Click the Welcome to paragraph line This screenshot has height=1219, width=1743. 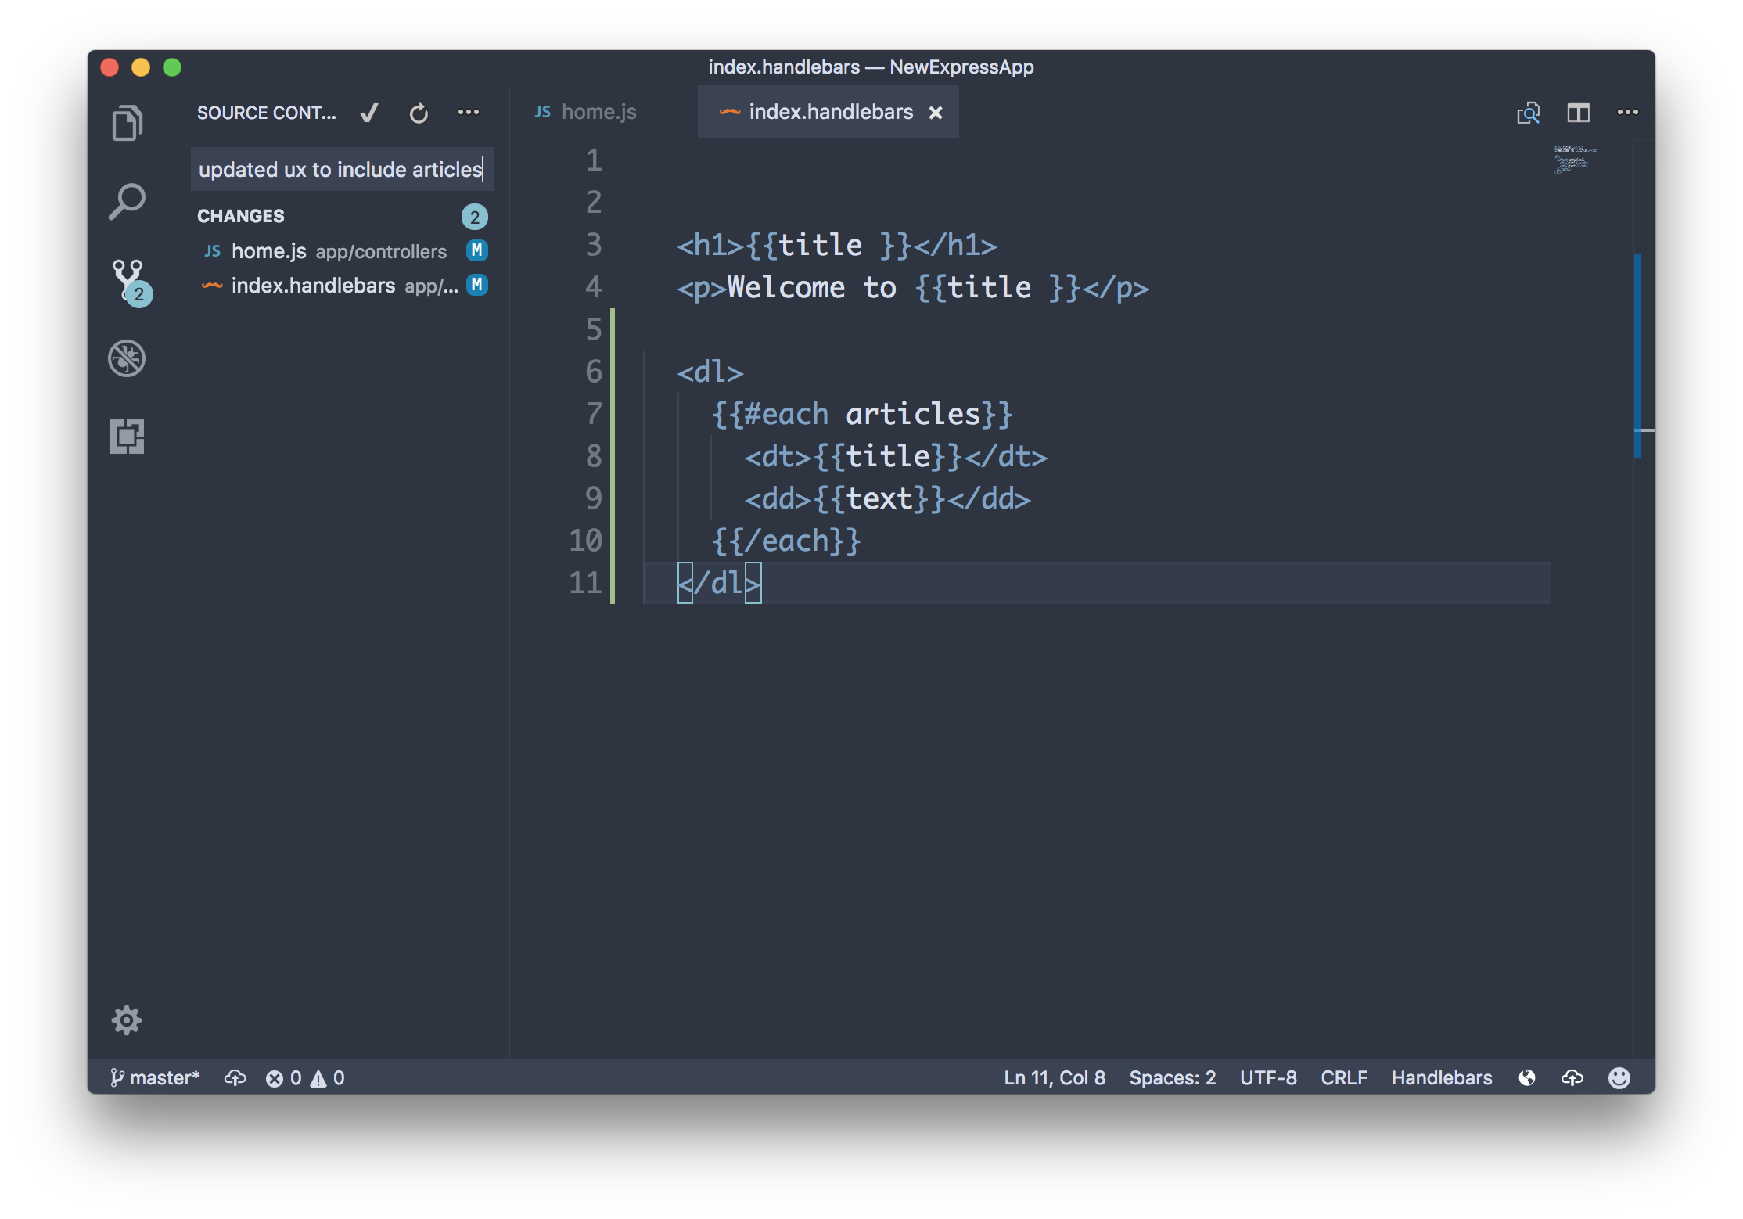tap(912, 287)
